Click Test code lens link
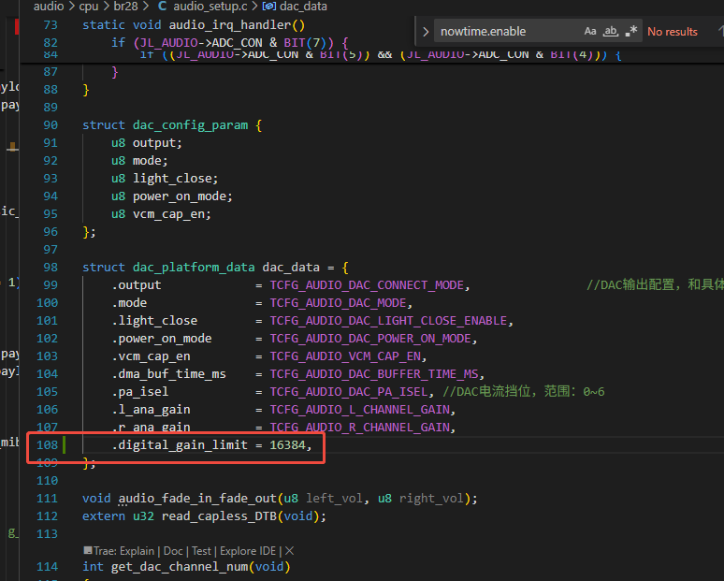This screenshot has width=724, height=581. [x=201, y=551]
